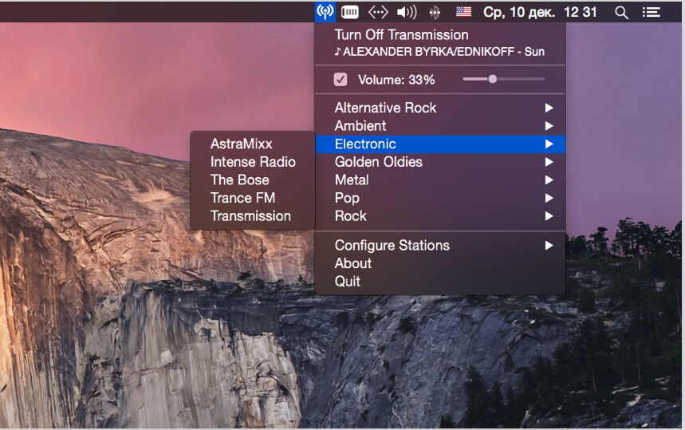Expand the Pop submenu arrow
The height and width of the screenshot is (430, 685).
549,198
